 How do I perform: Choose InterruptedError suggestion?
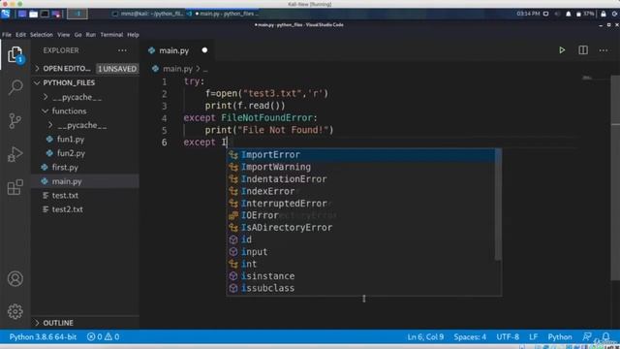[x=361, y=204]
